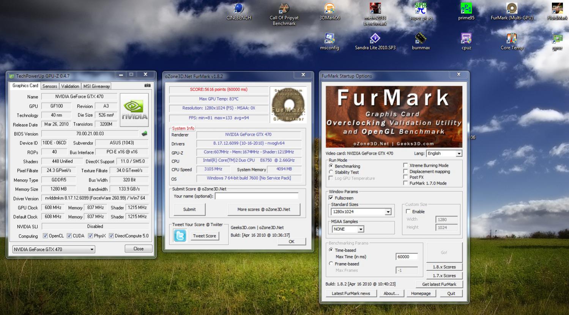Click the Homepage button
Screen dimensions: 569x315
421,293
